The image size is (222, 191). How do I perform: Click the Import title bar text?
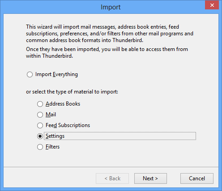coord(111,7)
